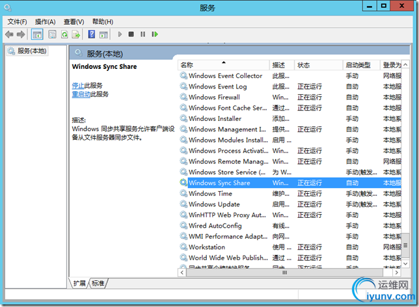Click the services window title bar icon
Screen dimensions: 419x307
coord(8,8)
